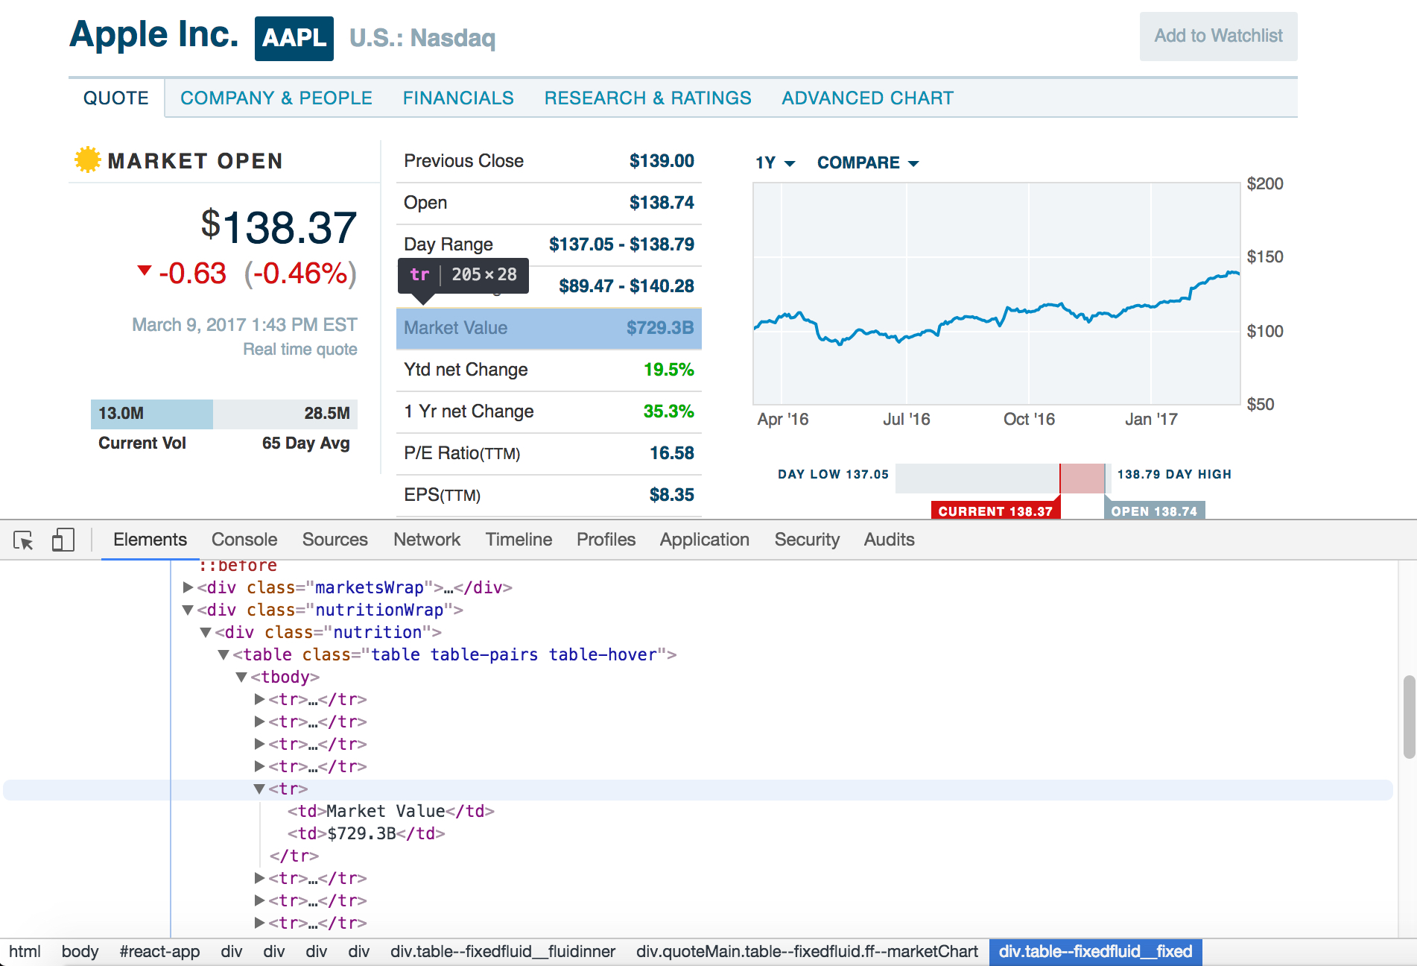Click the Ytd net Change 19.5% value

click(x=668, y=370)
